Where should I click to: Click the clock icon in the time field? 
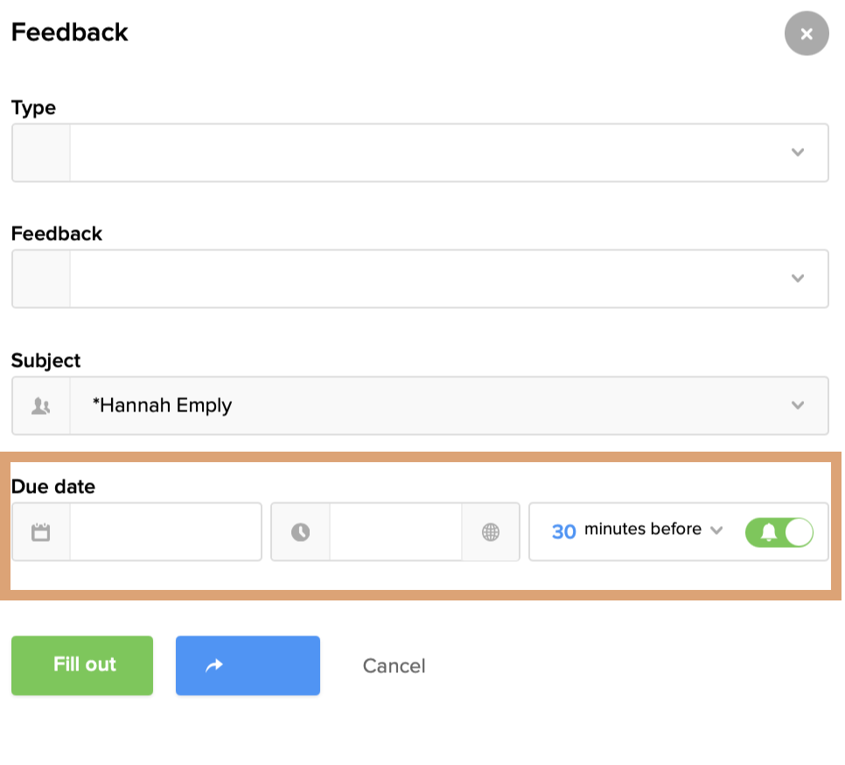pos(302,531)
